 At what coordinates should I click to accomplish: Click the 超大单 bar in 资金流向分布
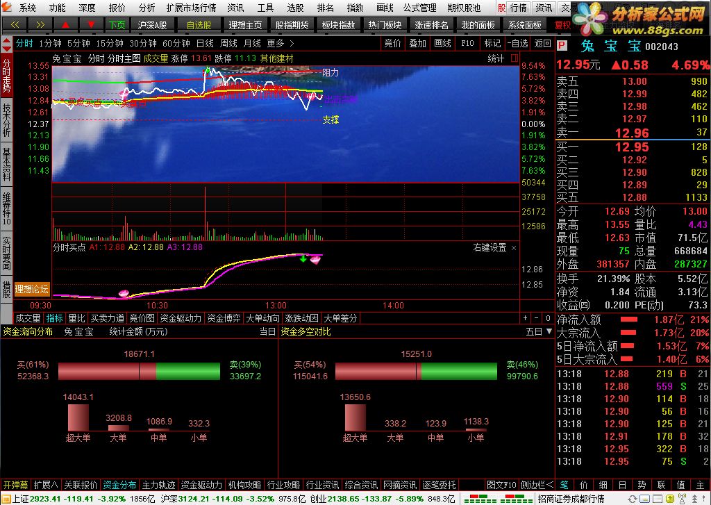click(78, 417)
